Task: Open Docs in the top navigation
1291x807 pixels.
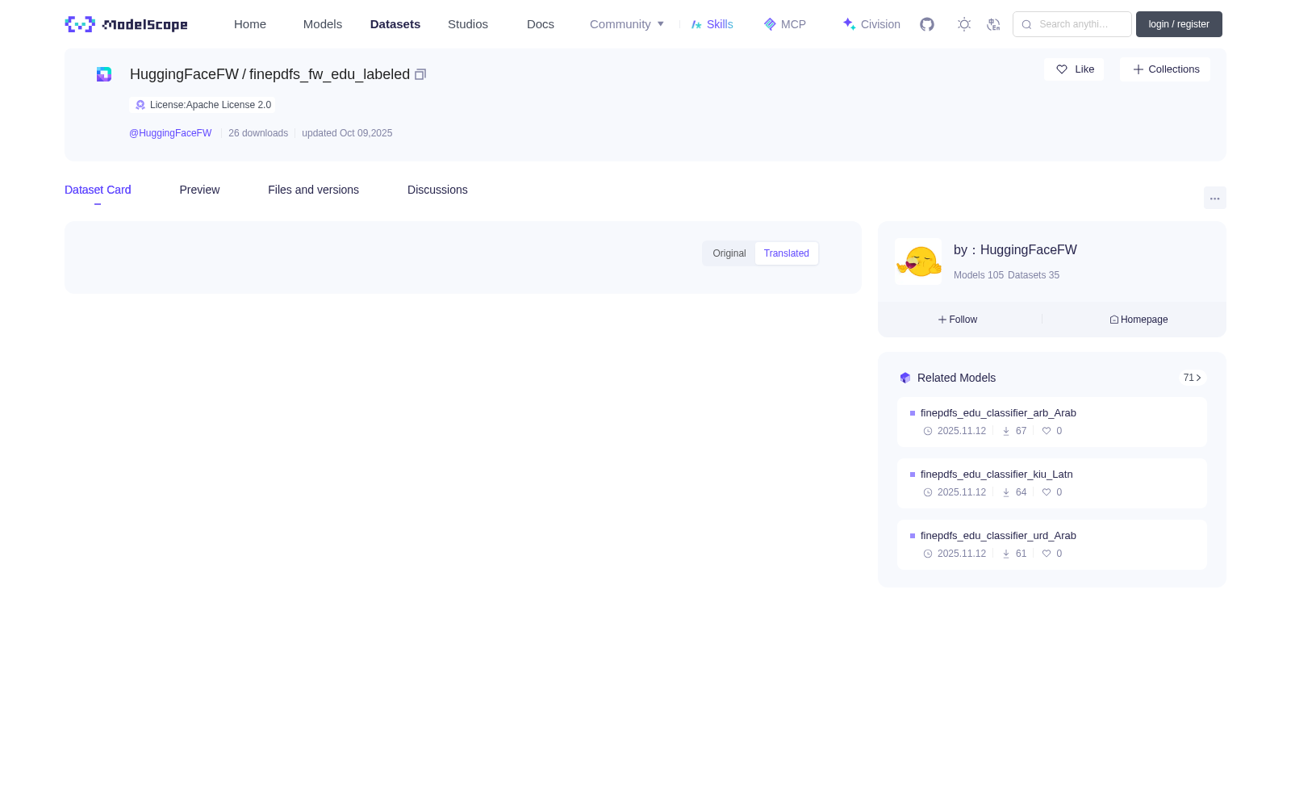Action: (x=541, y=24)
